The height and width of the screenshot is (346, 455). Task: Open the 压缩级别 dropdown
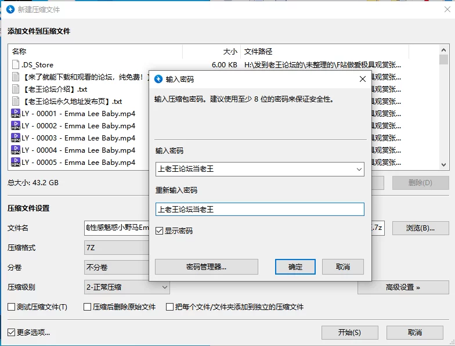tap(127, 287)
